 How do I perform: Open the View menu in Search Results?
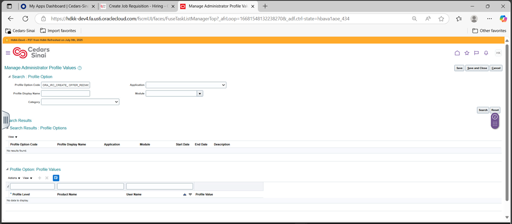coord(13,137)
